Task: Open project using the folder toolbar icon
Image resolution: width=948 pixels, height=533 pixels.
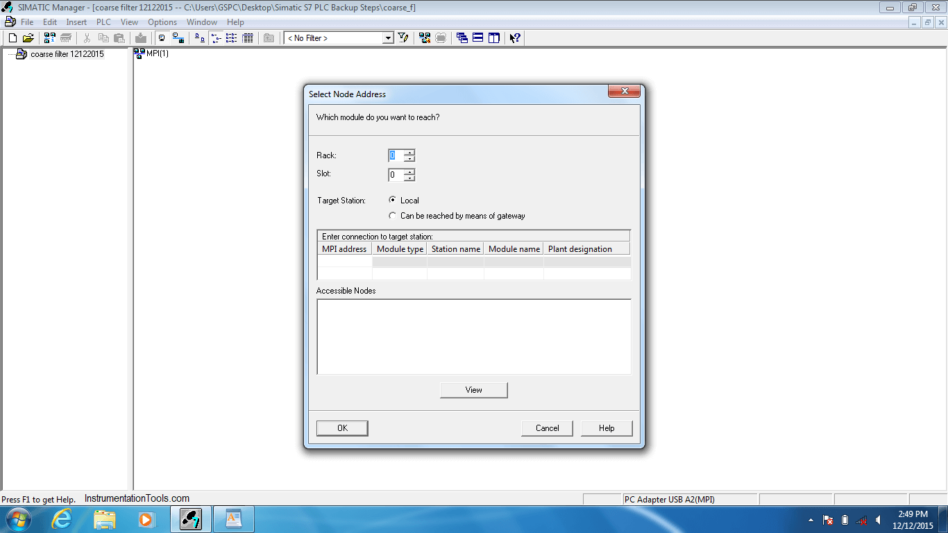Action: click(x=28, y=38)
